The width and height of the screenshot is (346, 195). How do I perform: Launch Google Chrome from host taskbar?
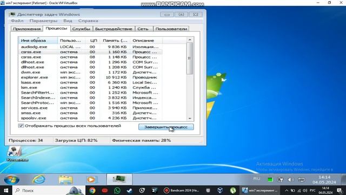point(92,190)
